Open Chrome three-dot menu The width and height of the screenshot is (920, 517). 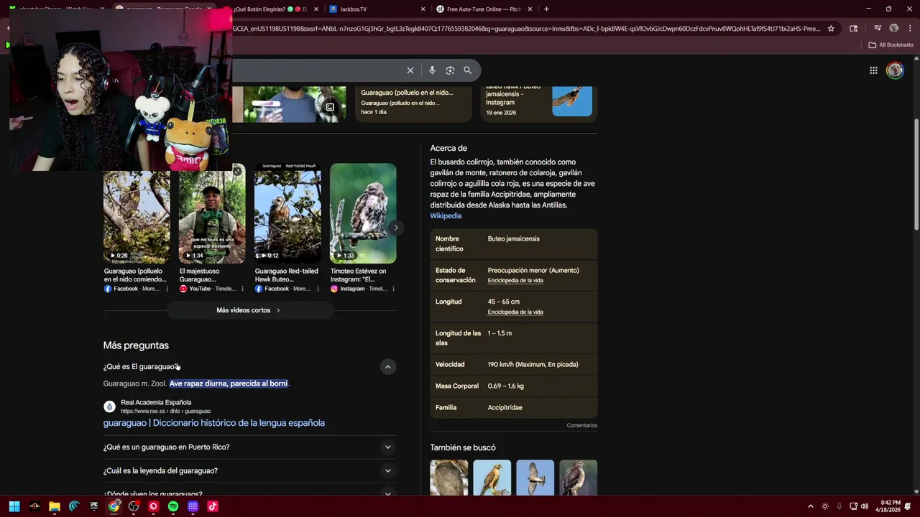tap(910, 29)
